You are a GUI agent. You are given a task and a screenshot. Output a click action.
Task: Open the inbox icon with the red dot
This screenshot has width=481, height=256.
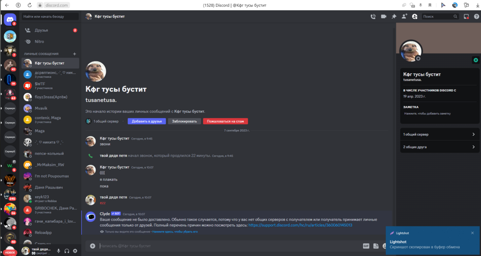pyautogui.click(x=466, y=16)
